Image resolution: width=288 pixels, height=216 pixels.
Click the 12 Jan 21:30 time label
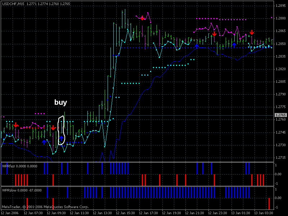point(194,213)
